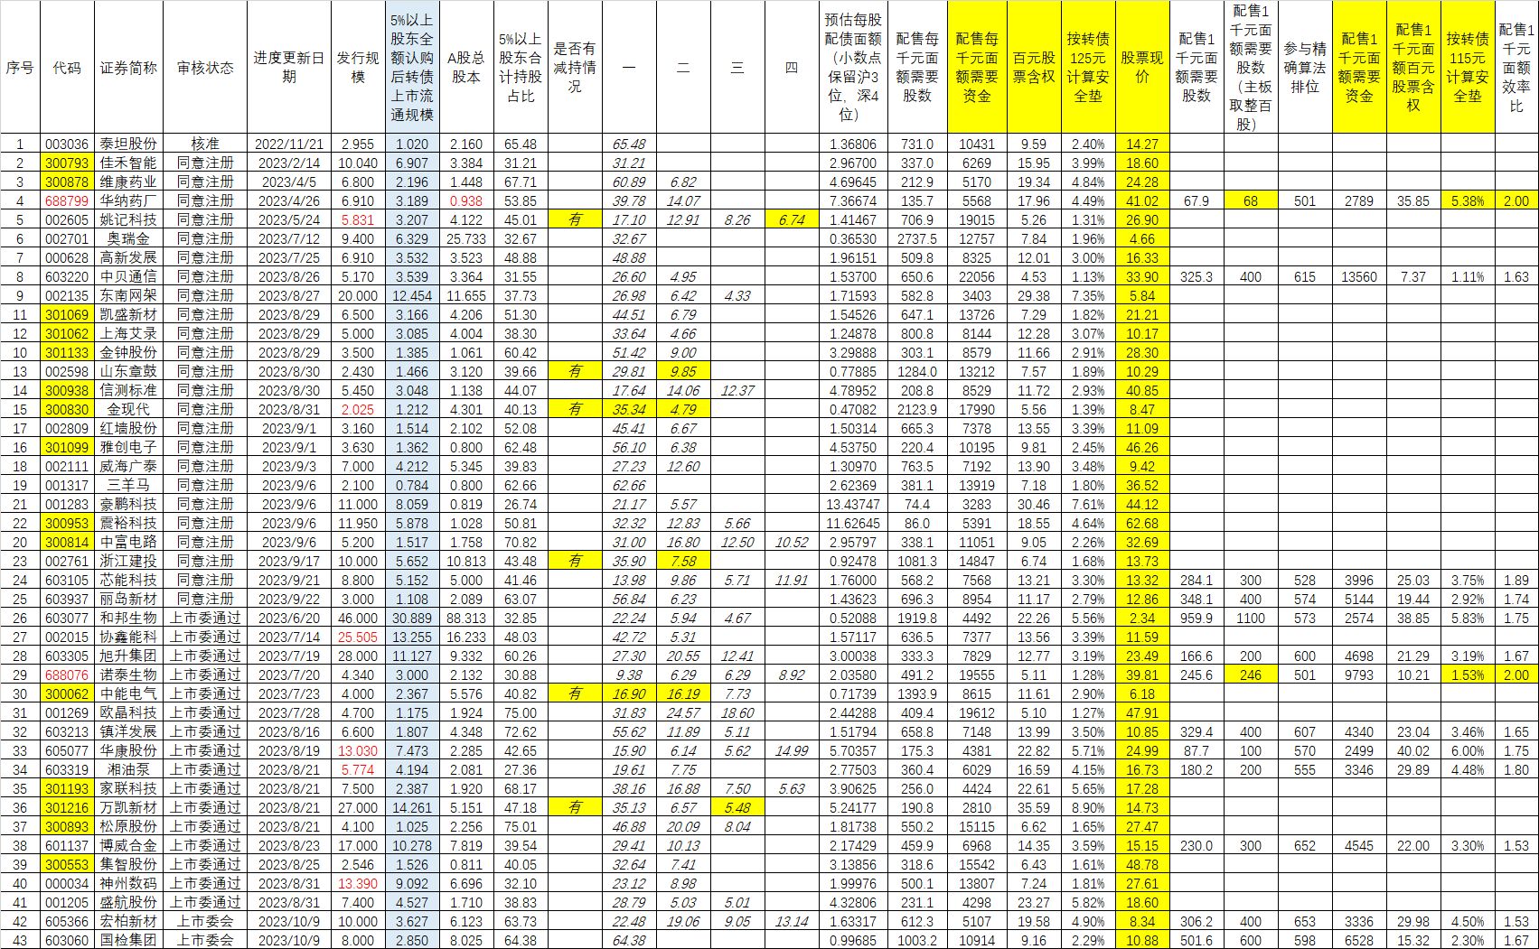This screenshot has height=949, width=1539.
Task: Select the 审核状态 column header
Action: [205, 68]
